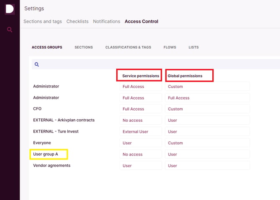
Task: Select the Everyone access group
Action: click(x=42, y=143)
